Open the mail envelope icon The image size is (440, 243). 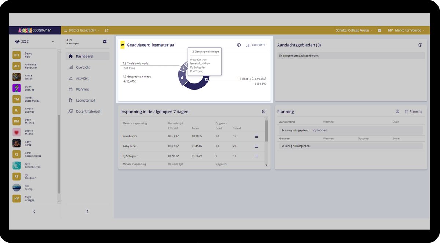[379, 30]
